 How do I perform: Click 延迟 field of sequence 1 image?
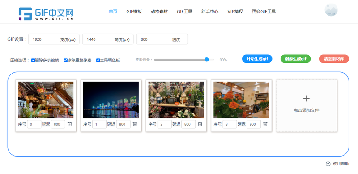pos(124,124)
